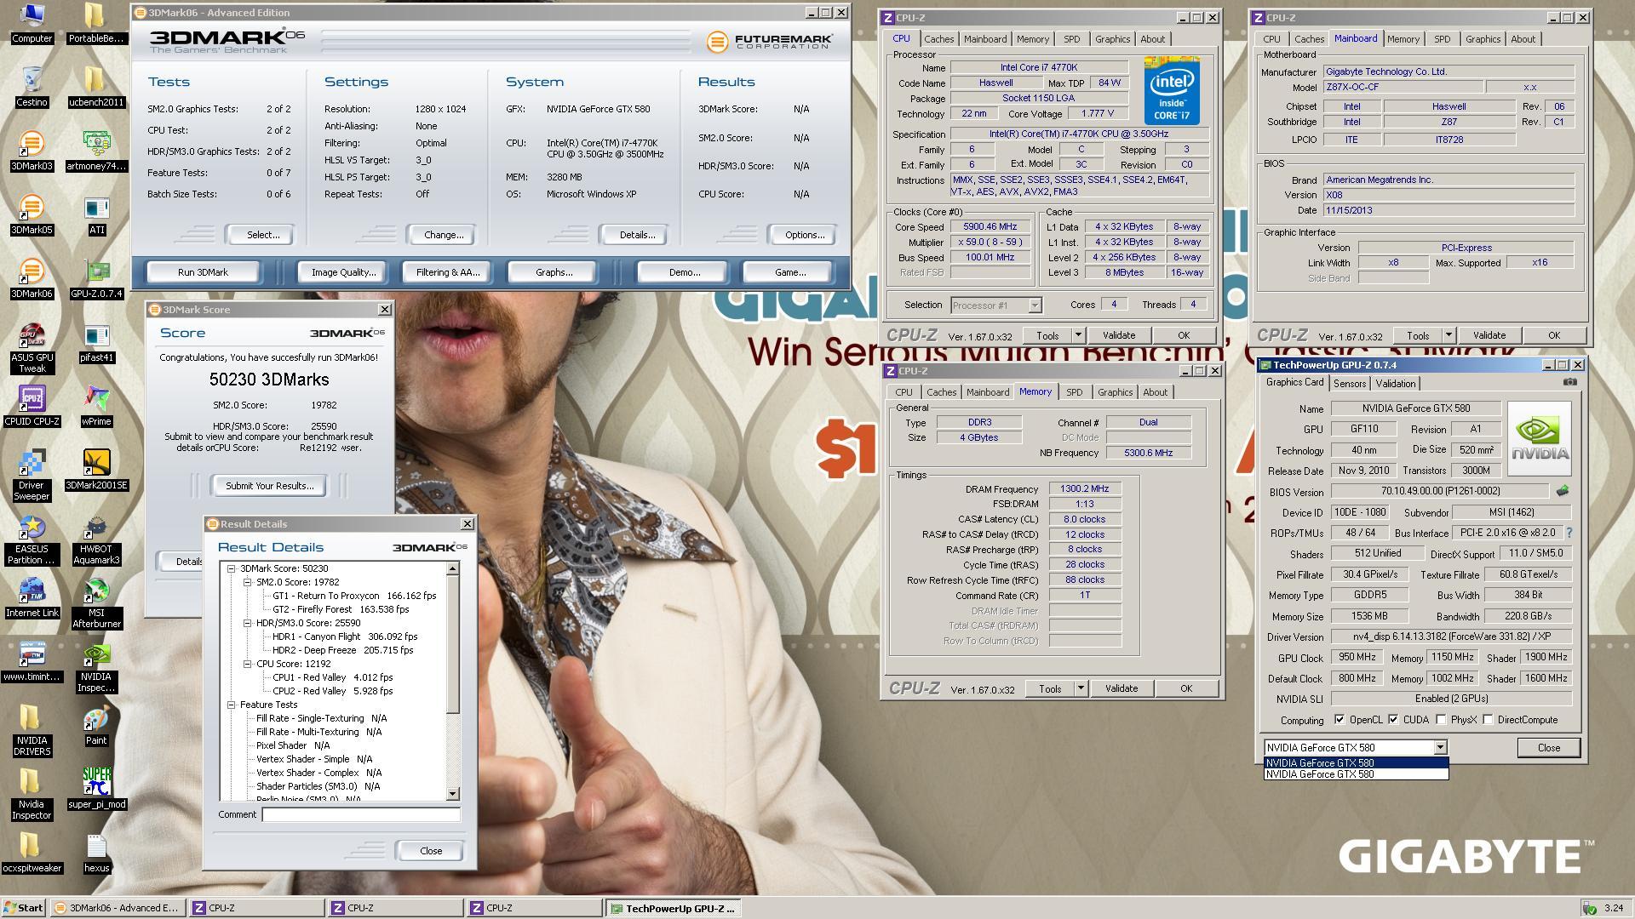Launch super_pi_mod desktop icon
Image resolution: width=1635 pixels, height=919 pixels.
tap(96, 789)
